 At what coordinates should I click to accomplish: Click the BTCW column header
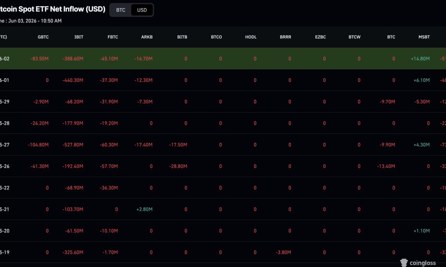coord(355,37)
